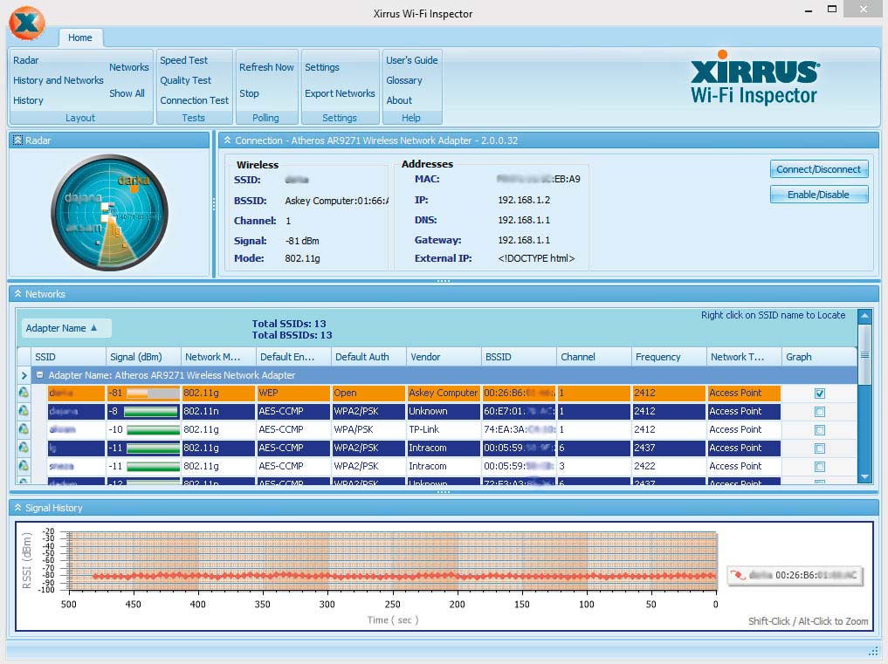Start the Quality Test

(x=186, y=80)
